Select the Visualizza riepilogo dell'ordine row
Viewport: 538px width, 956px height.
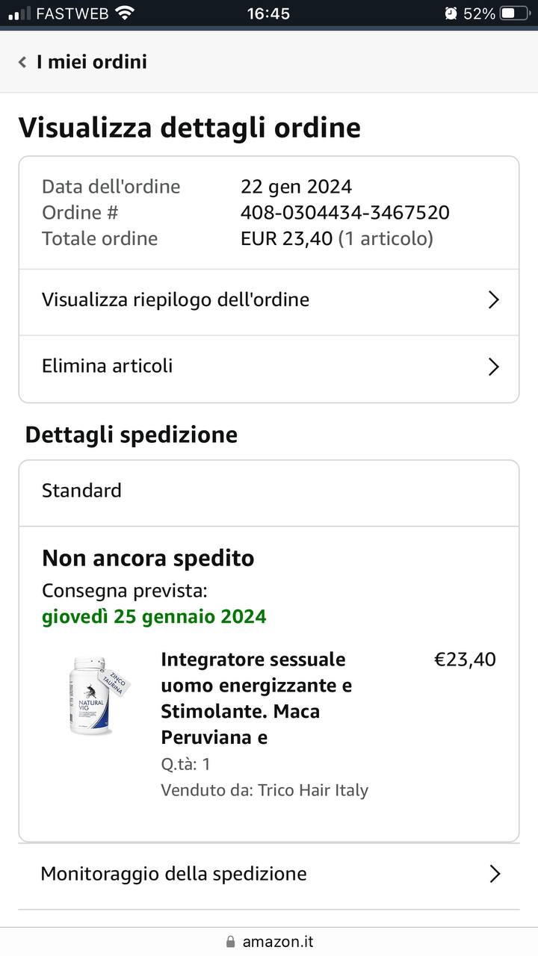coord(269,302)
